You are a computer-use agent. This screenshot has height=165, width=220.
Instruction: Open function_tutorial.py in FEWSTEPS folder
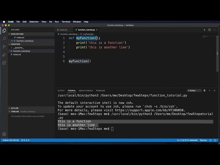pyautogui.click(x=31, y=51)
